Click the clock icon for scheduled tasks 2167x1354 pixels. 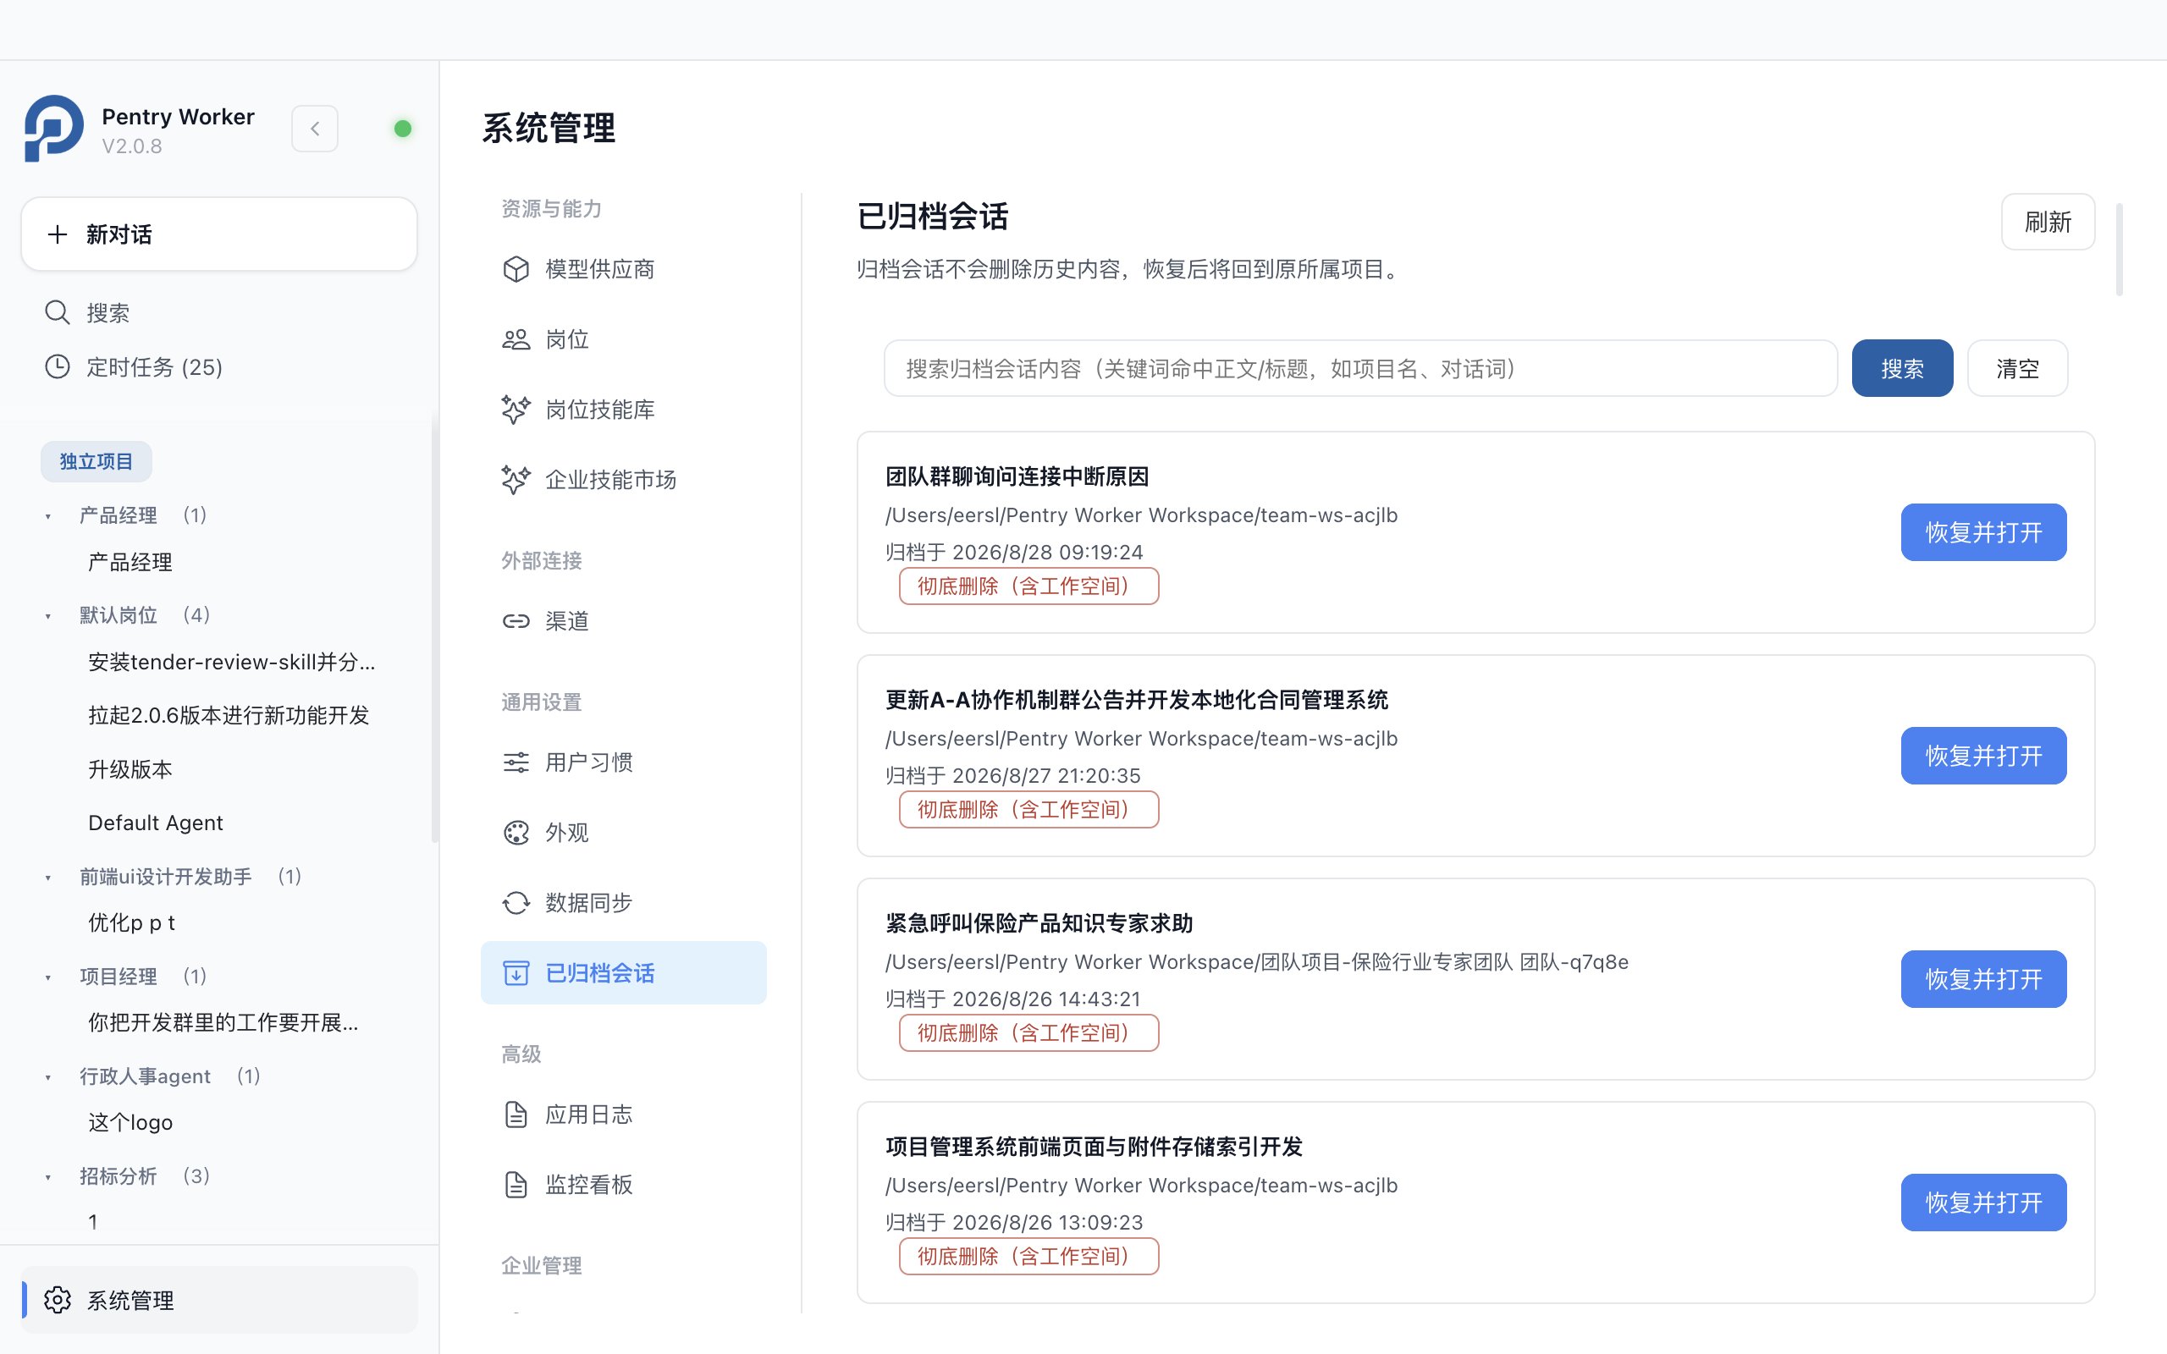[58, 367]
